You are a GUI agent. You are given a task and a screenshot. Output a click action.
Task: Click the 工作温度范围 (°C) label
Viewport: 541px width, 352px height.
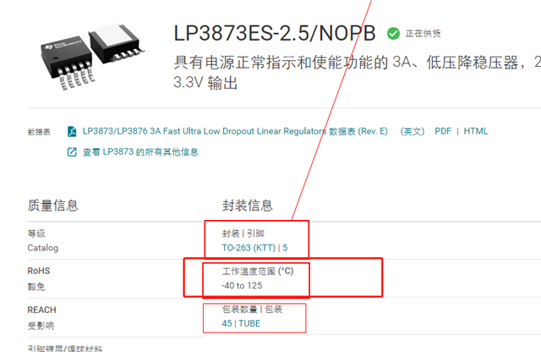tap(258, 271)
